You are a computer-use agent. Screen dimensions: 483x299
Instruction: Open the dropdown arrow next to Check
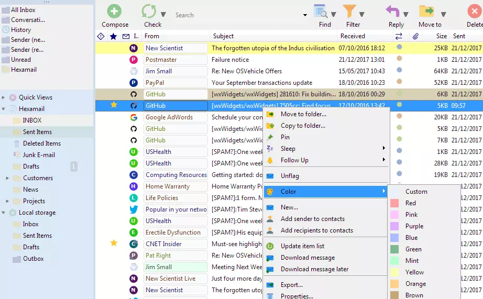pyautogui.click(x=163, y=14)
